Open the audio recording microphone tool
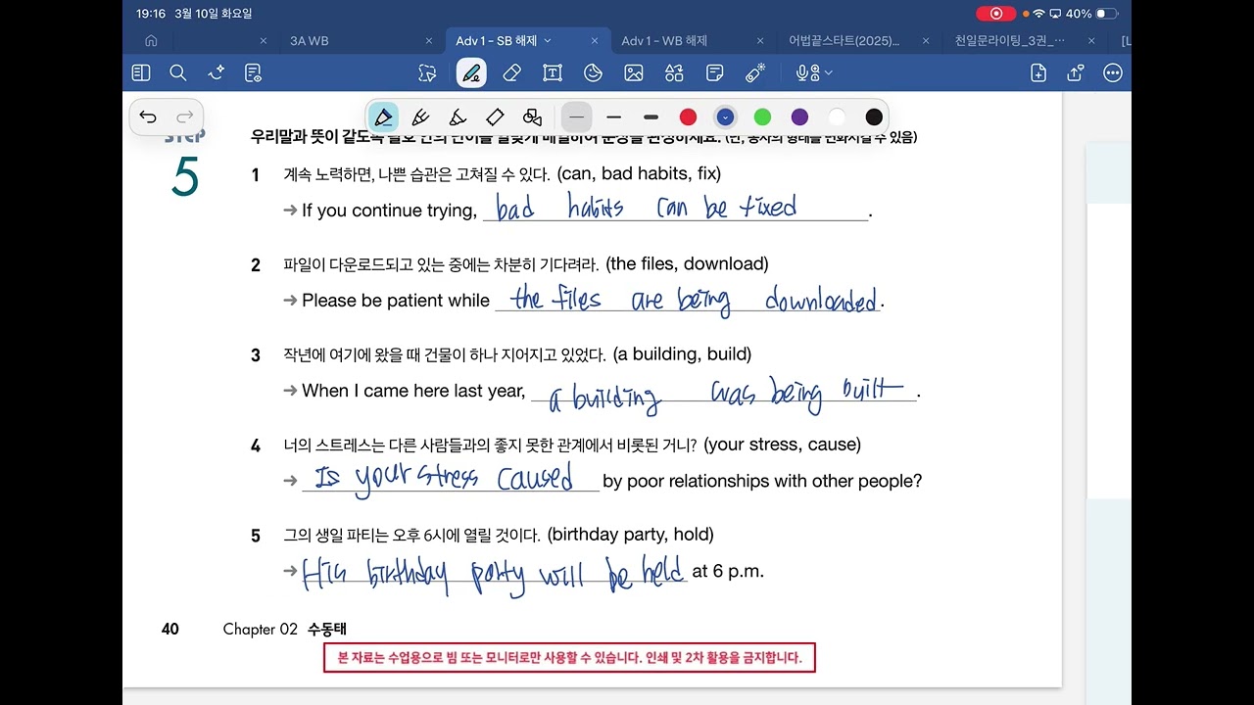The width and height of the screenshot is (1254, 705). 806,72
